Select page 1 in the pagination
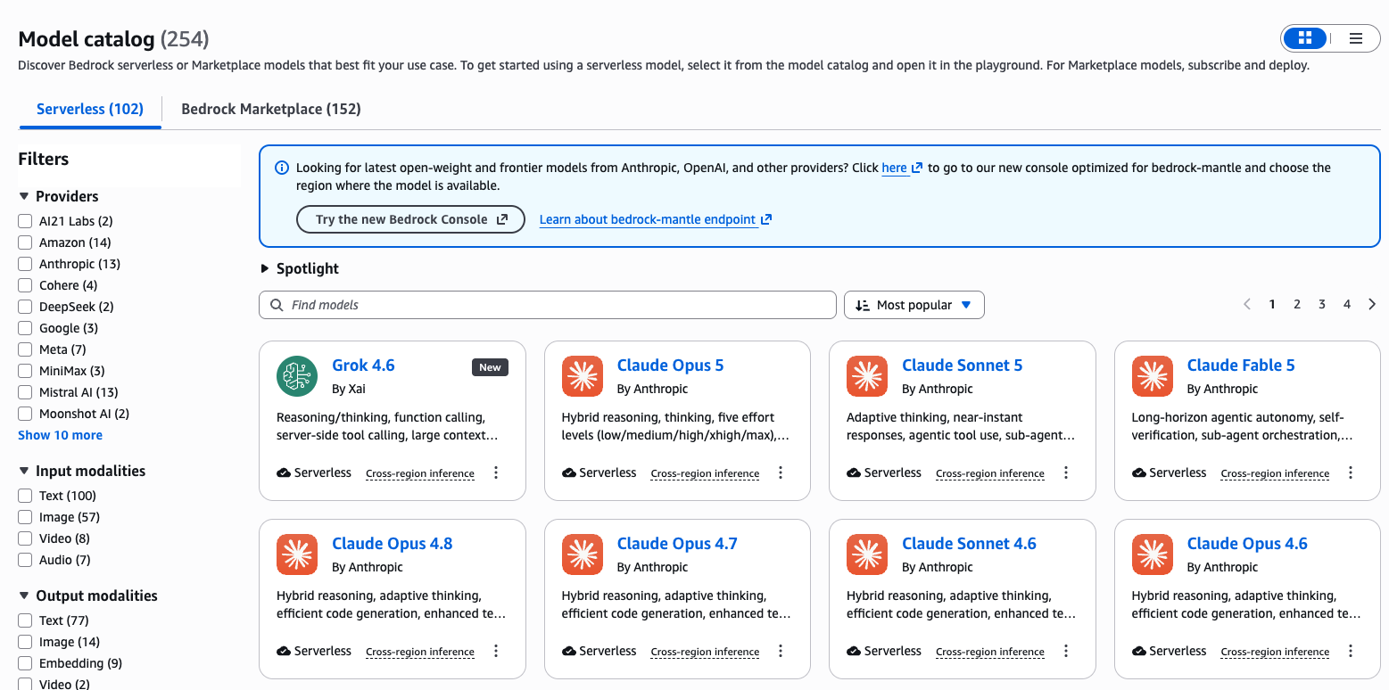1389x690 pixels. pyautogui.click(x=1272, y=305)
